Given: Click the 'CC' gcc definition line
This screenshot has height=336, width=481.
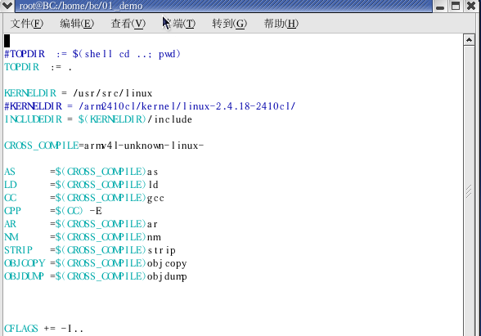Looking at the screenshot, I should tap(84, 198).
